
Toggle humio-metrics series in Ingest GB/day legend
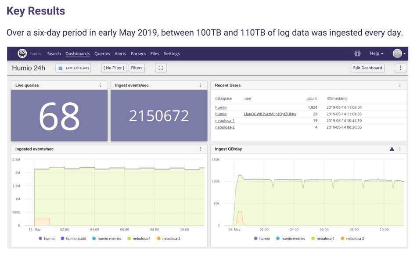(x=291, y=238)
